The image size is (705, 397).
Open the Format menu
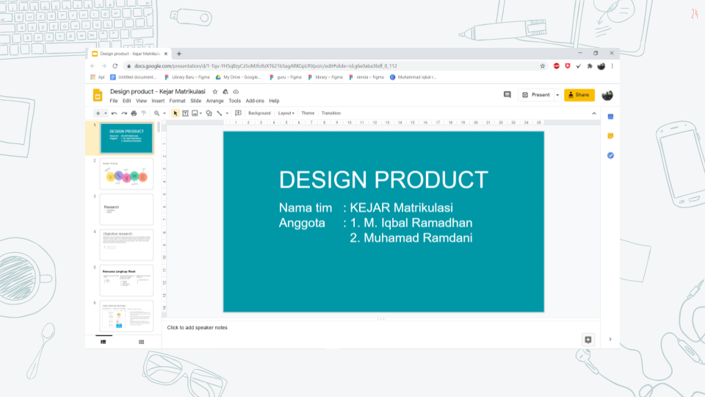pyautogui.click(x=177, y=101)
